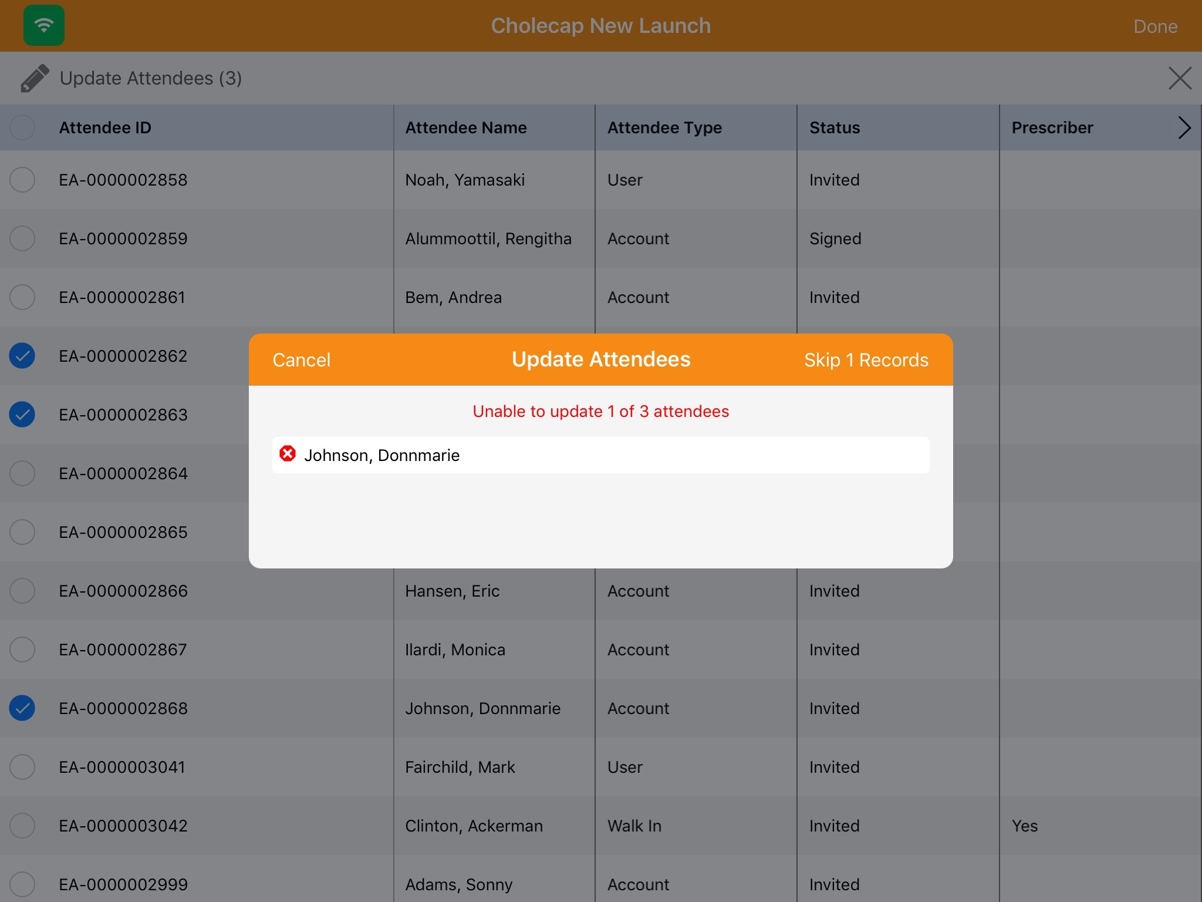Click the pencil edit icon

(x=35, y=78)
